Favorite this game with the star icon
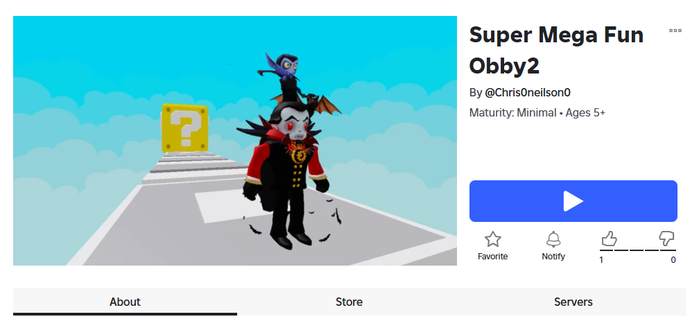 click(x=492, y=239)
